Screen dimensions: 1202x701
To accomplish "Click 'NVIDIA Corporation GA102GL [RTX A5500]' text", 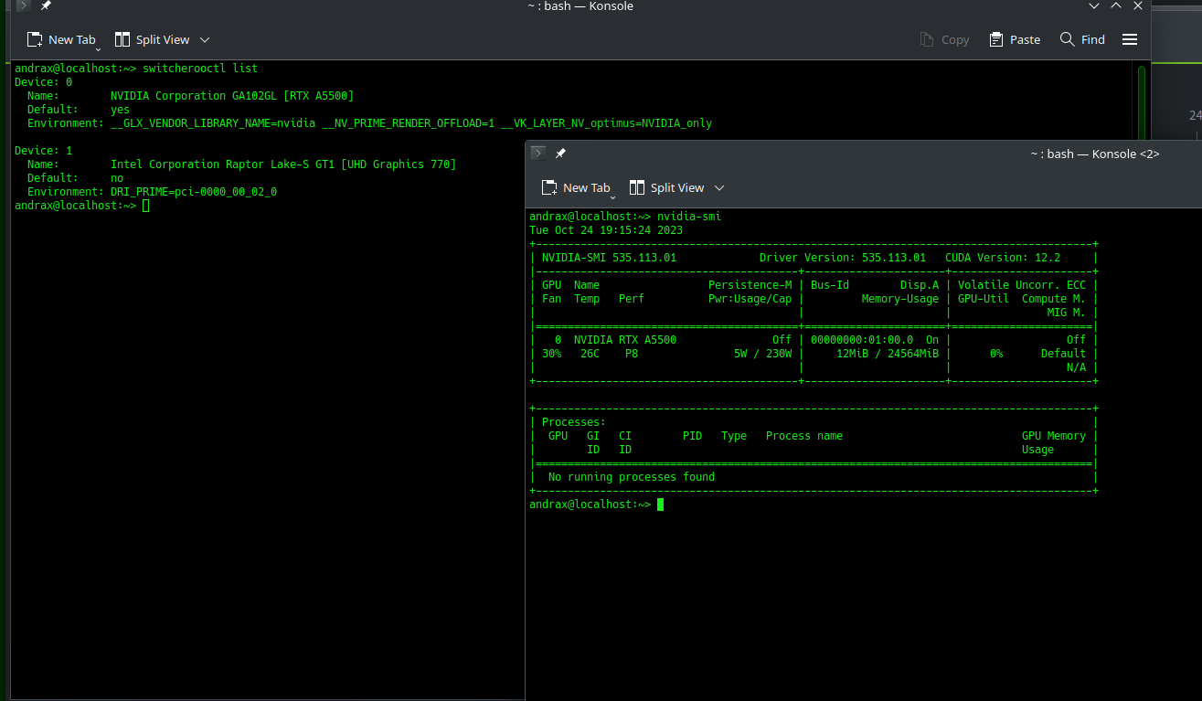I will [x=232, y=96].
